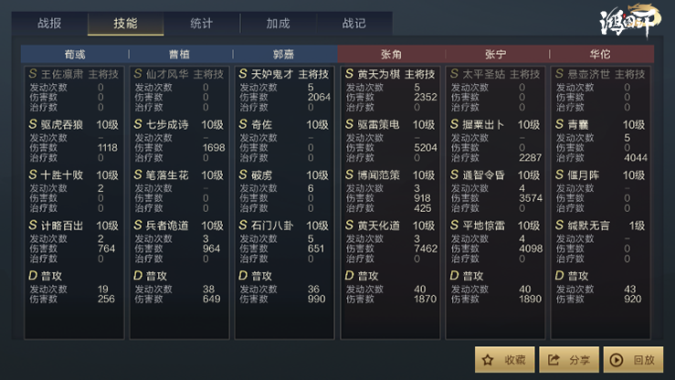Click the S rank icon beside 天妒鬼才
This screenshot has width=675, height=380.
[x=243, y=74]
